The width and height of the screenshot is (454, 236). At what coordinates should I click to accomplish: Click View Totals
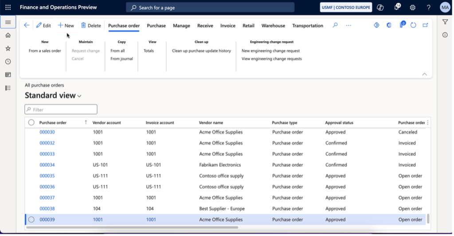click(149, 51)
